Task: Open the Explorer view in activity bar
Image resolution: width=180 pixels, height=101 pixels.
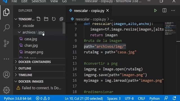Action: (x=6, y=12)
